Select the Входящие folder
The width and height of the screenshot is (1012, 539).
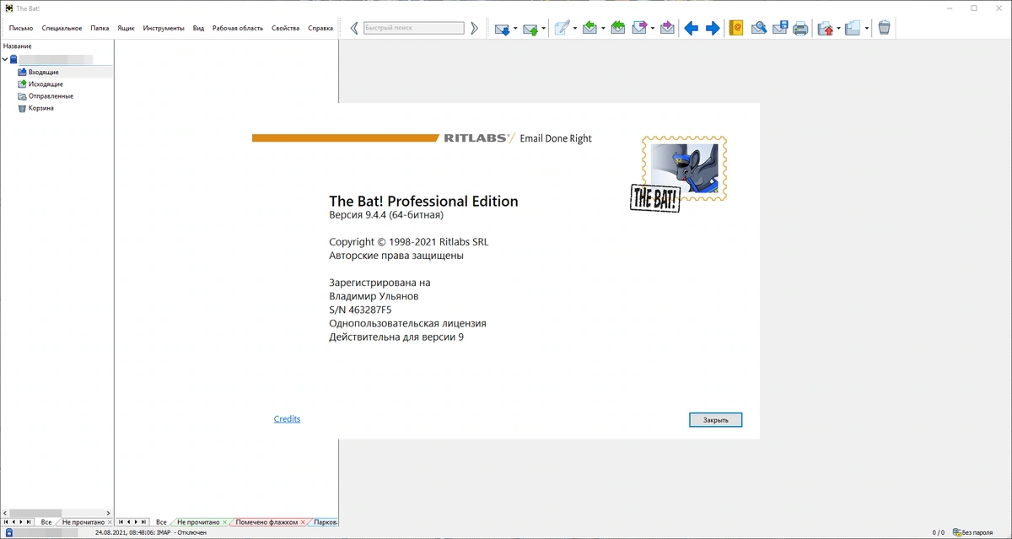44,73
